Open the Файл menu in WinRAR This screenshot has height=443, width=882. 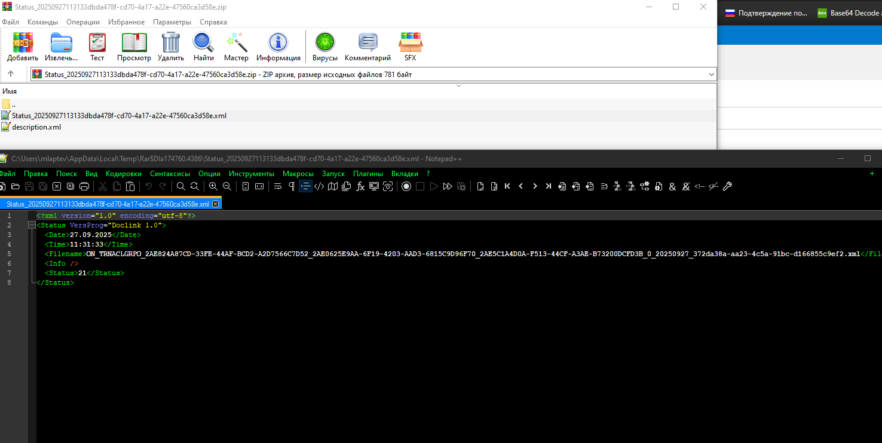pyautogui.click(x=11, y=22)
